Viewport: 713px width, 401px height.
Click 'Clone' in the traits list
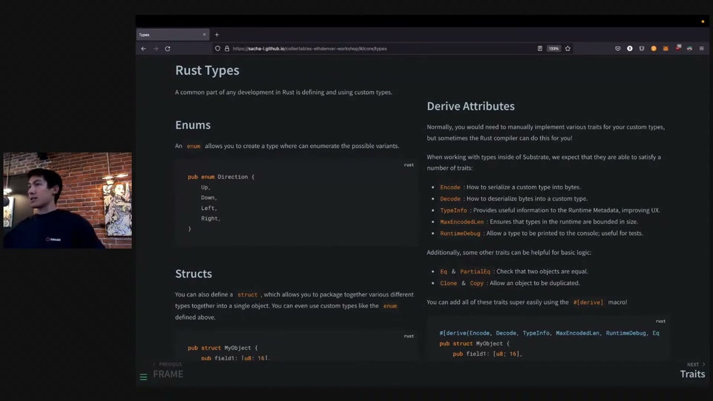tap(448, 283)
